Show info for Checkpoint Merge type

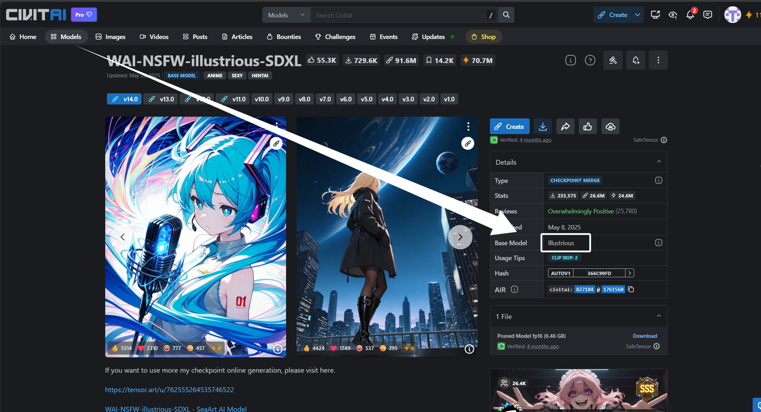[658, 180]
